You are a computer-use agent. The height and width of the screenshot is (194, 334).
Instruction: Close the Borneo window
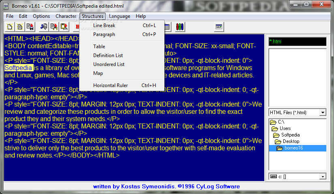[322, 4]
